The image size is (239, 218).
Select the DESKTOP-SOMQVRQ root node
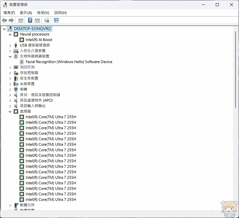click(x=32, y=29)
